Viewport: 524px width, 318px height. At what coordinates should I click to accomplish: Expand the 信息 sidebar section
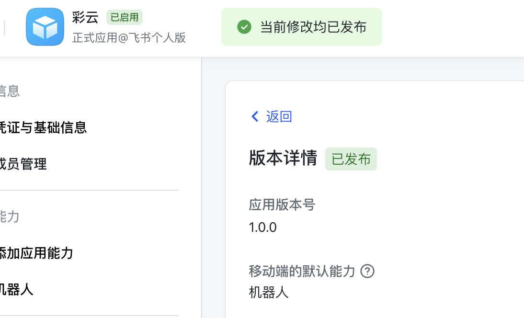pos(11,91)
